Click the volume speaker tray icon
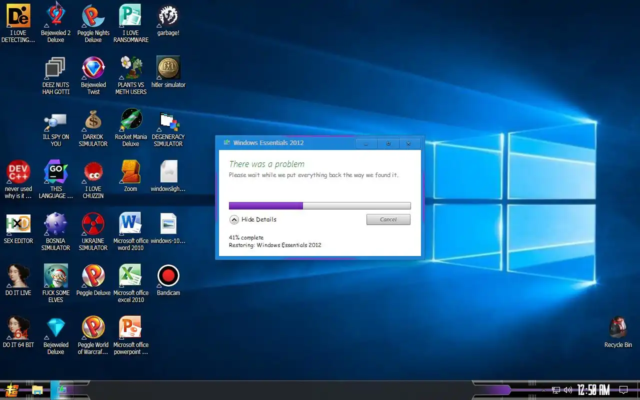Viewport: 640px width, 400px height. pyautogui.click(x=567, y=390)
